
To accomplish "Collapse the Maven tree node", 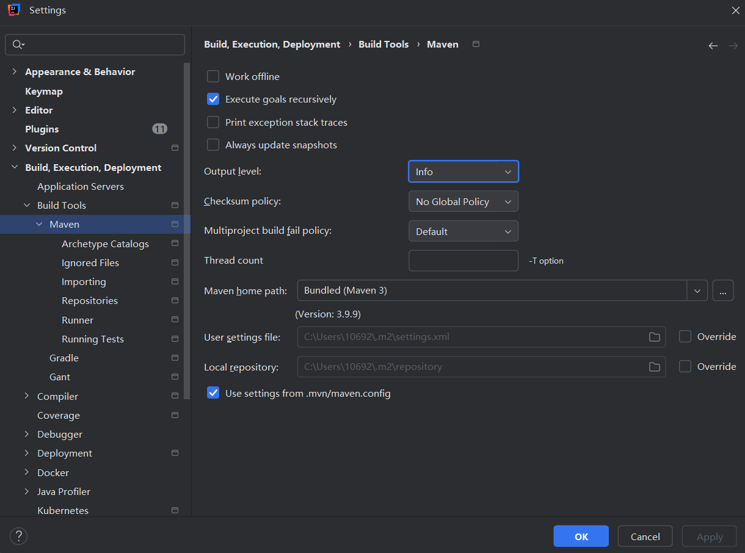I will pyautogui.click(x=39, y=224).
